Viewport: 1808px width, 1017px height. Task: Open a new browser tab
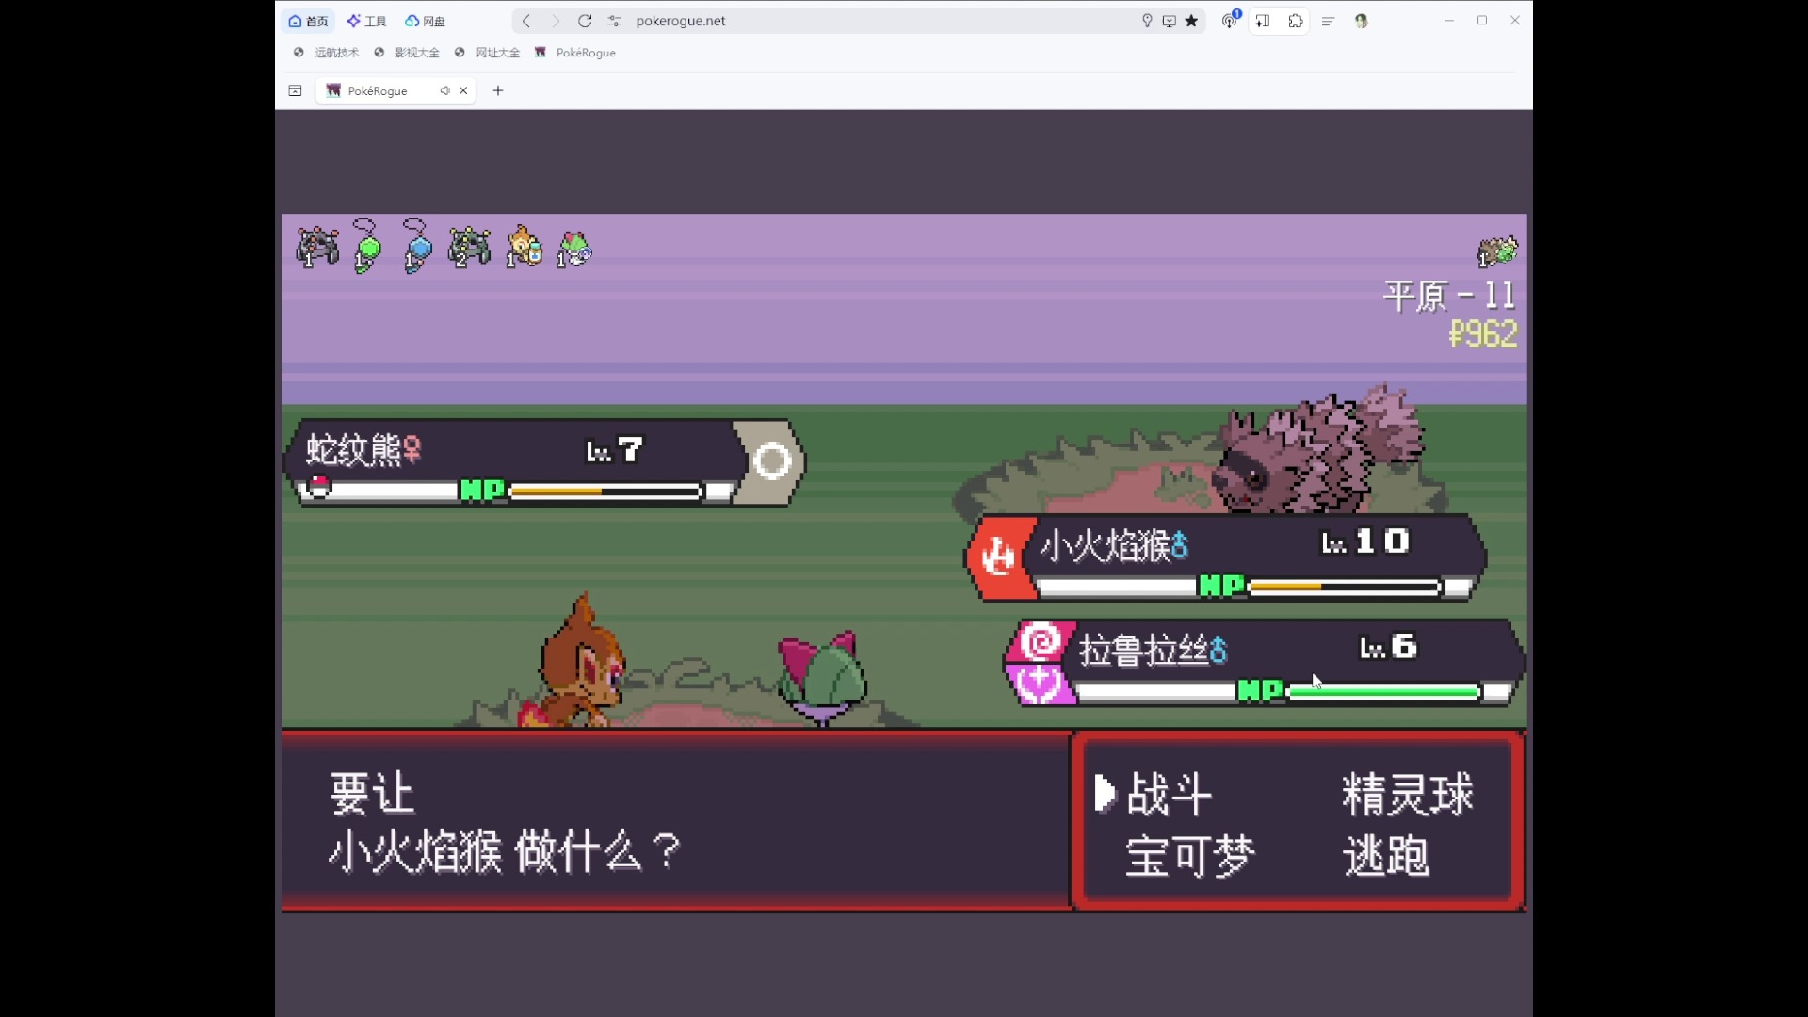(x=498, y=90)
